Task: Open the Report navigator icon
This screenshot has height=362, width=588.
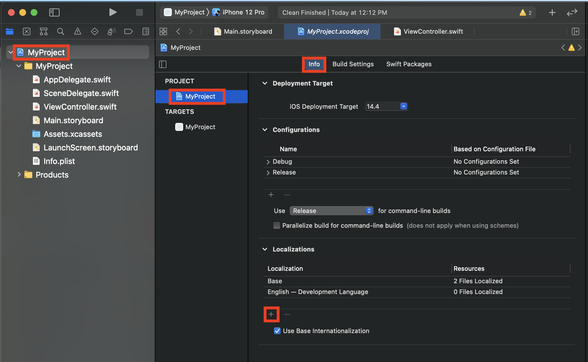Action: tap(145, 31)
